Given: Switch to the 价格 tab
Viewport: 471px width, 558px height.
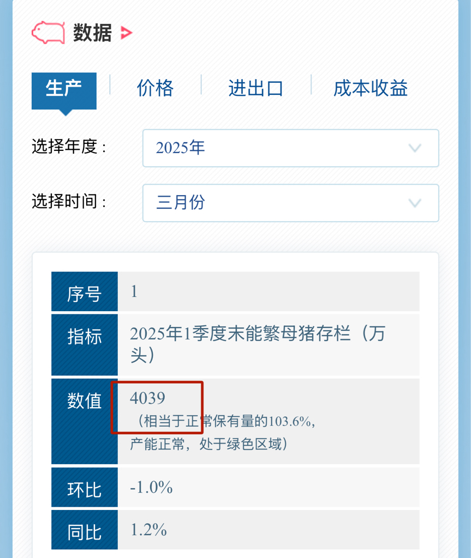Looking at the screenshot, I should (155, 88).
